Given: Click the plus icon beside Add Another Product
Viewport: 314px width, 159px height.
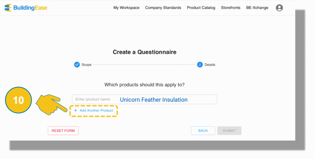Looking at the screenshot, I should (x=75, y=110).
